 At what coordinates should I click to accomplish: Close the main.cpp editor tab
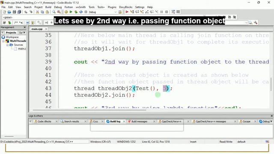46,29
